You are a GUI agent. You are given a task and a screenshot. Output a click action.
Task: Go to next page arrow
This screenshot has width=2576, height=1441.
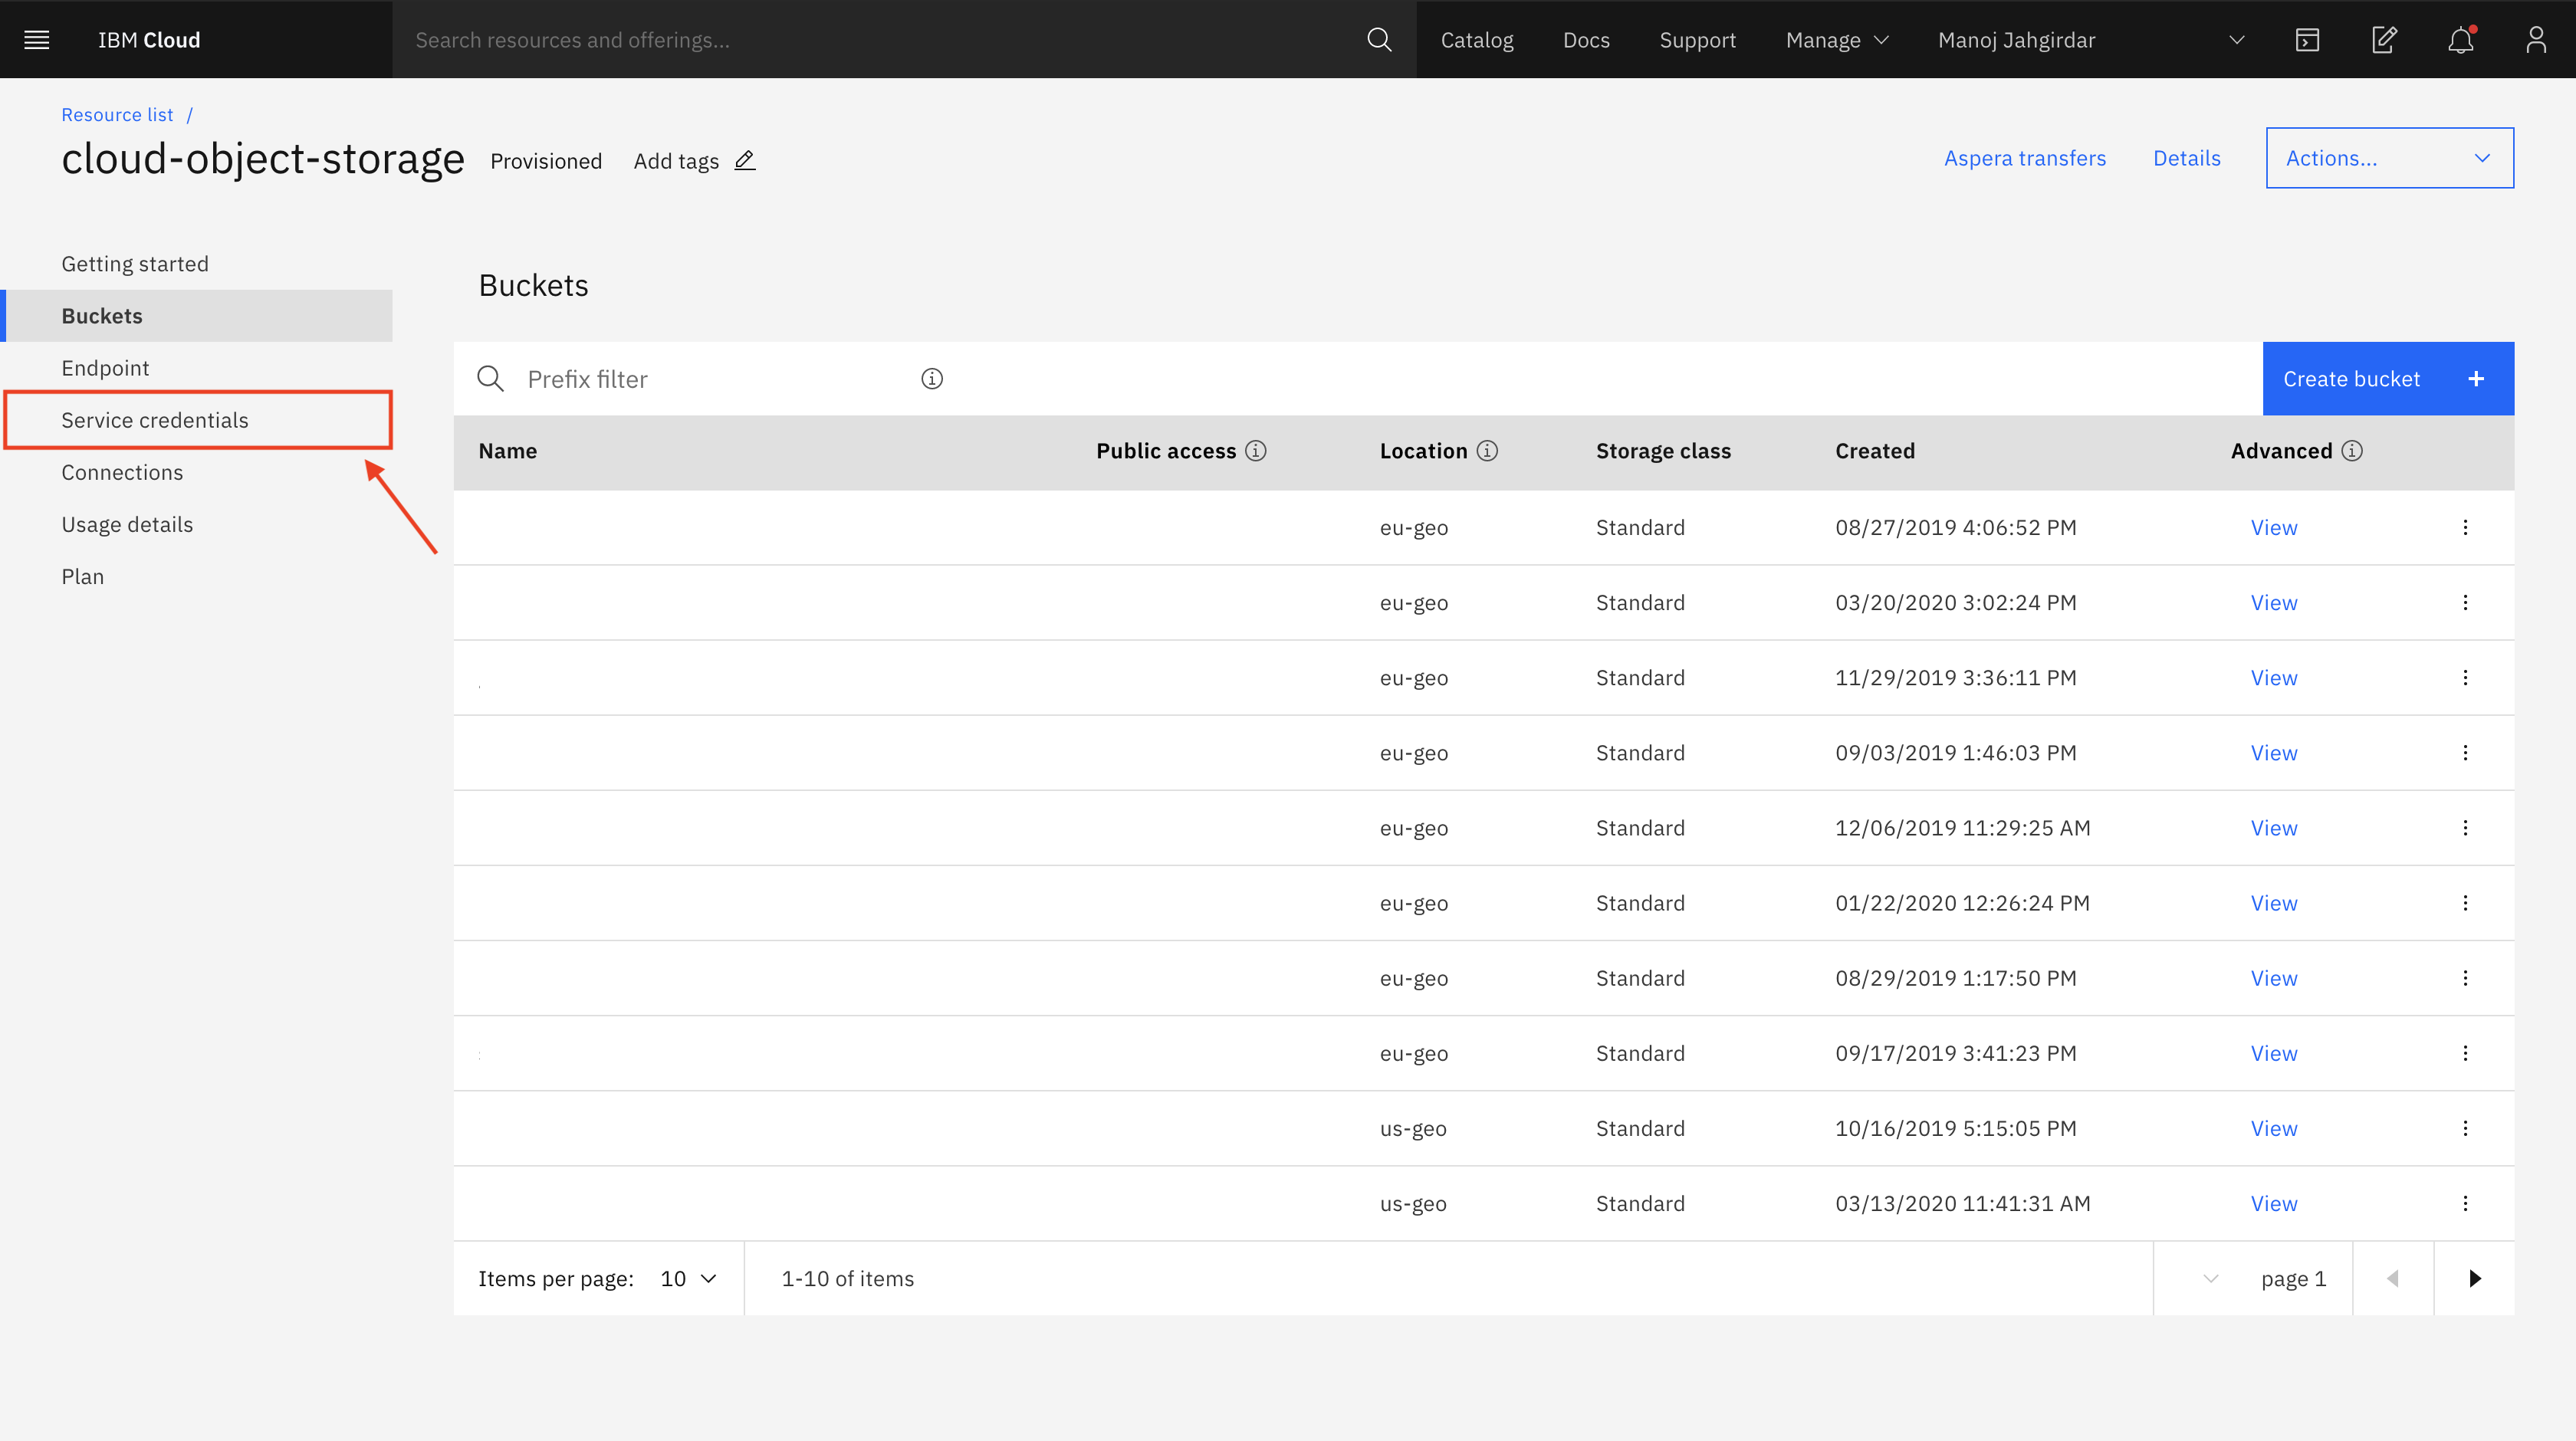2474,1279
